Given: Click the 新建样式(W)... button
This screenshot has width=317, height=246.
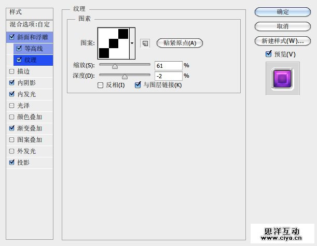Looking at the screenshot, I should pos(283,41).
